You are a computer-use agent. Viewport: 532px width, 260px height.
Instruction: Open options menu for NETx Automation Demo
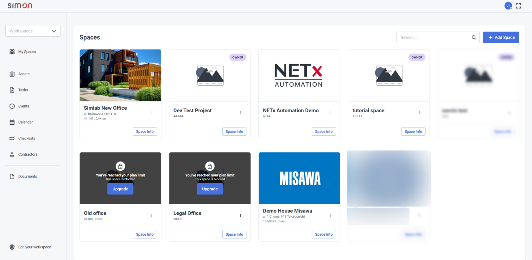(330, 113)
